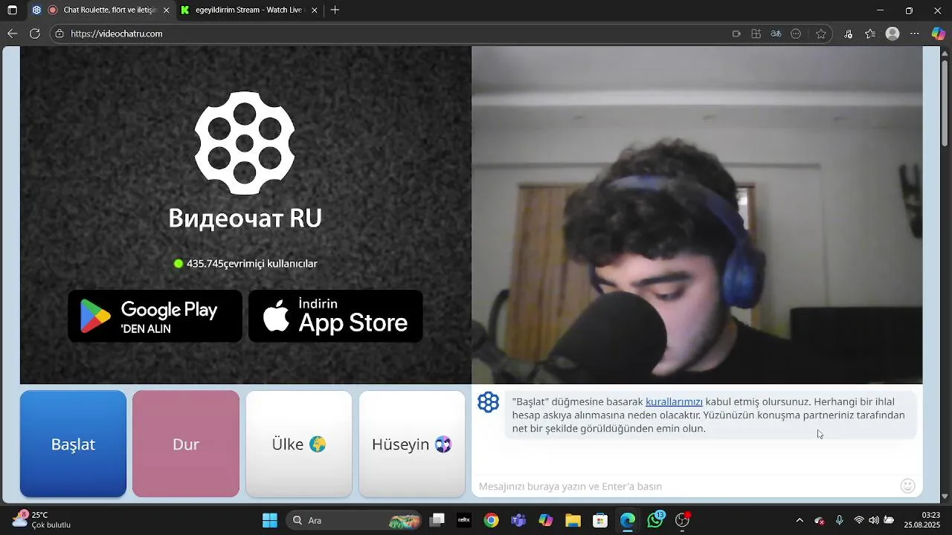This screenshot has width=952, height=535.
Task: Open the Hüseyin gender/profile selector
Action: click(x=412, y=444)
